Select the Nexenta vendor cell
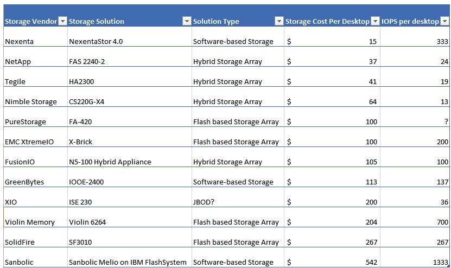Viewport: 451px width, 268px height. pos(36,36)
